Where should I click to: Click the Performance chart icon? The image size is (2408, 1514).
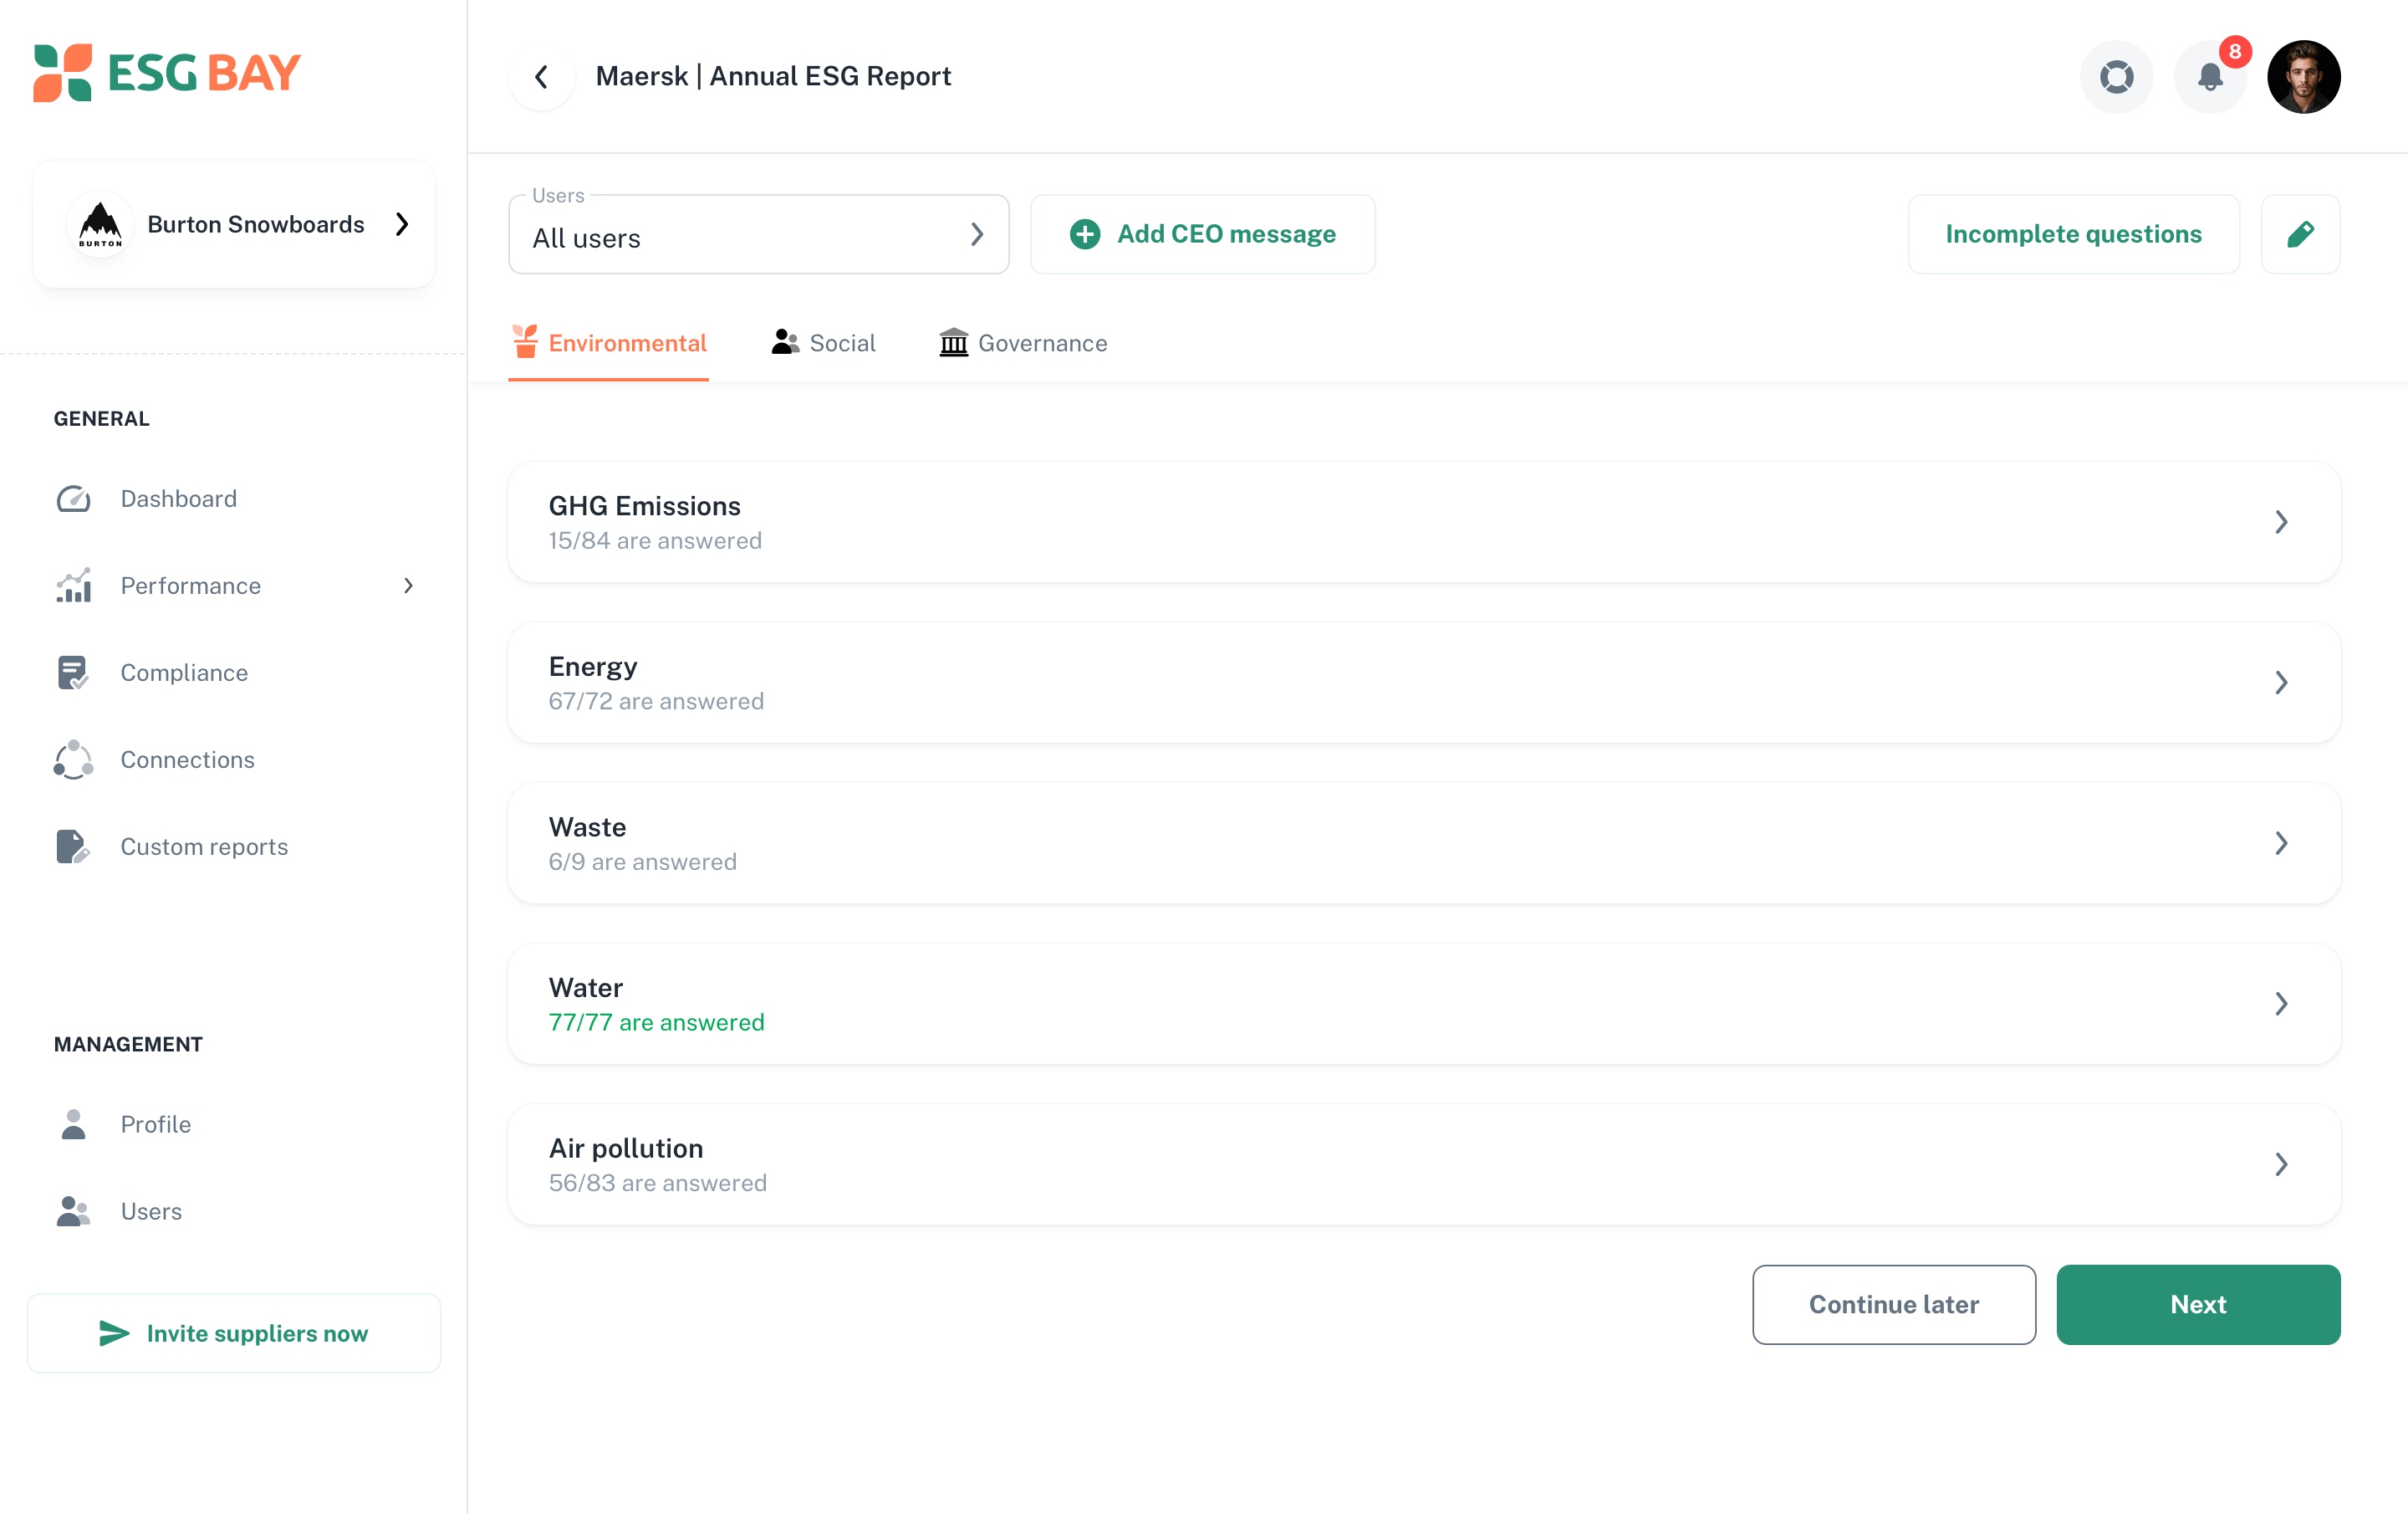pos(73,586)
